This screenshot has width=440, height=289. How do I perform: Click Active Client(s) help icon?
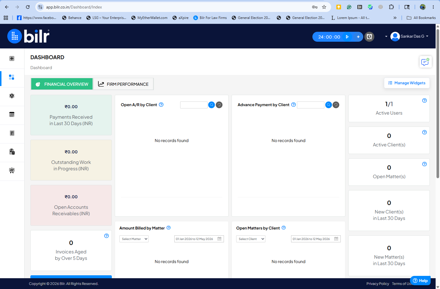click(425, 132)
